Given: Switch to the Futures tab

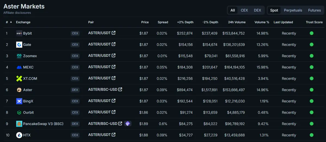Looking at the screenshot, I should pos(314,10).
